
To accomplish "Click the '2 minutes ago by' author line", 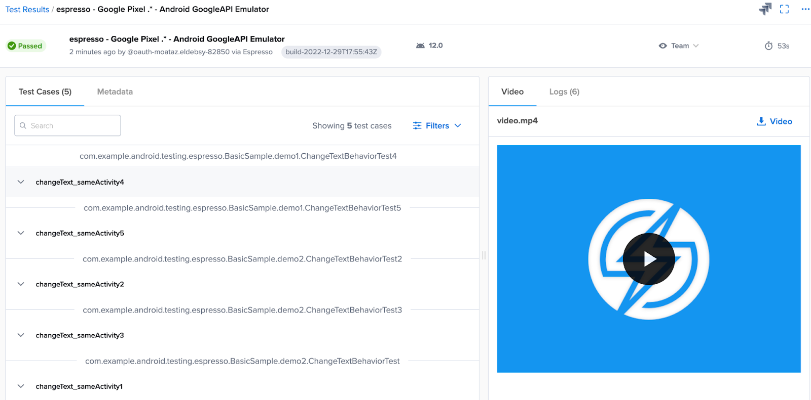I will point(171,52).
